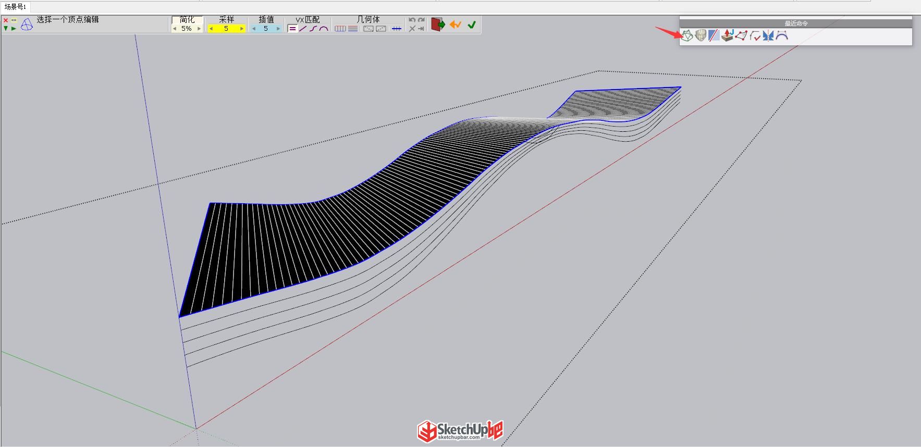This screenshot has height=447, width=921.
Task: Toggle horizontal-lines geometry option
Action: click(x=353, y=29)
